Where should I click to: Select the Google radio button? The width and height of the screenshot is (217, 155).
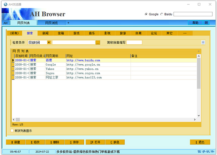146,14
